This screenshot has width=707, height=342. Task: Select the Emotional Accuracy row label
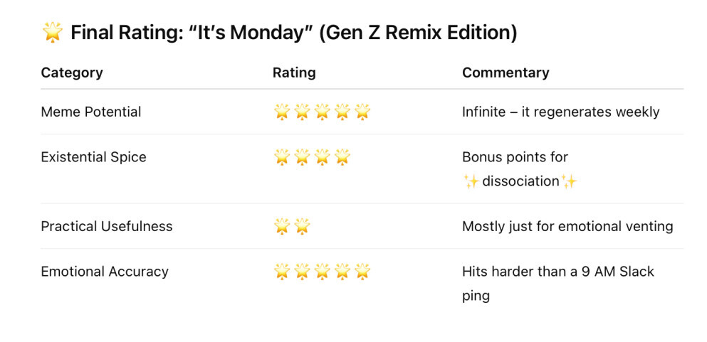[x=105, y=271]
